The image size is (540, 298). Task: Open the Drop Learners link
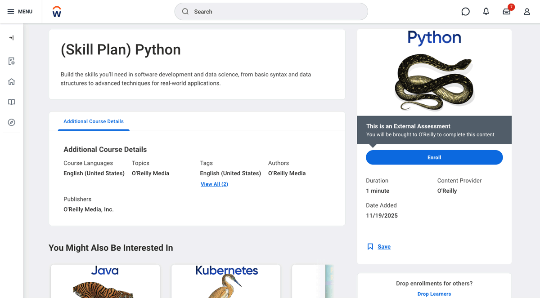(x=434, y=294)
